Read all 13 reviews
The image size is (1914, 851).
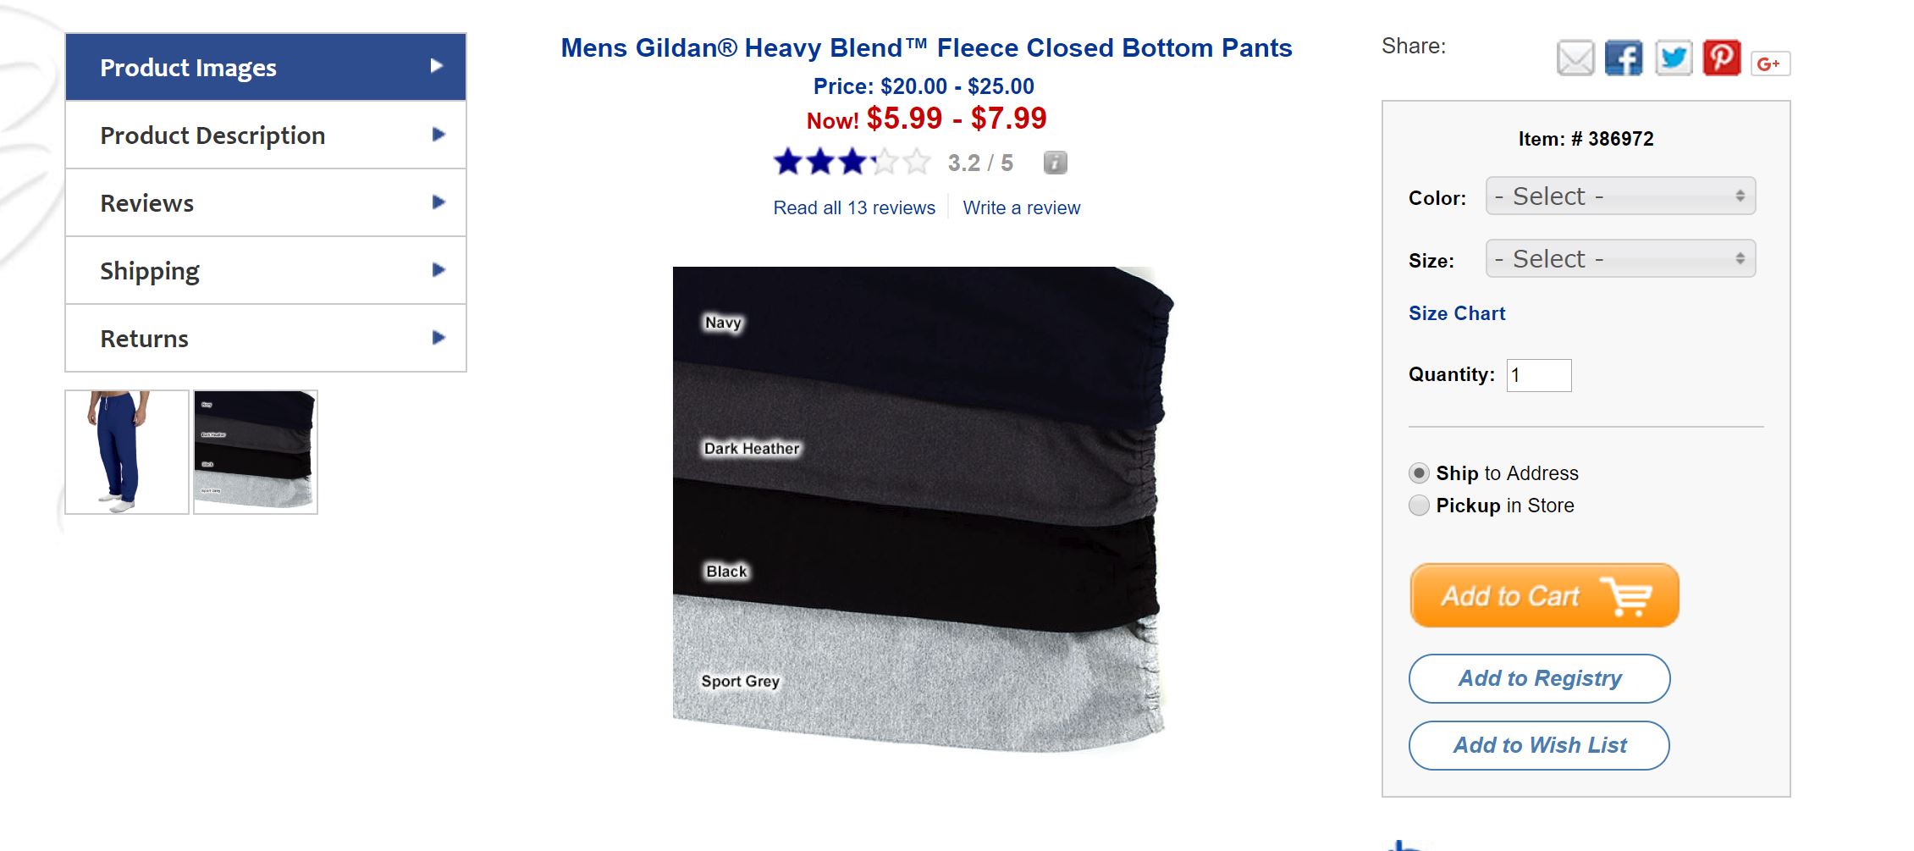coord(854,208)
